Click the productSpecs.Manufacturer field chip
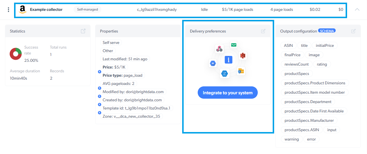 click(309, 120)
